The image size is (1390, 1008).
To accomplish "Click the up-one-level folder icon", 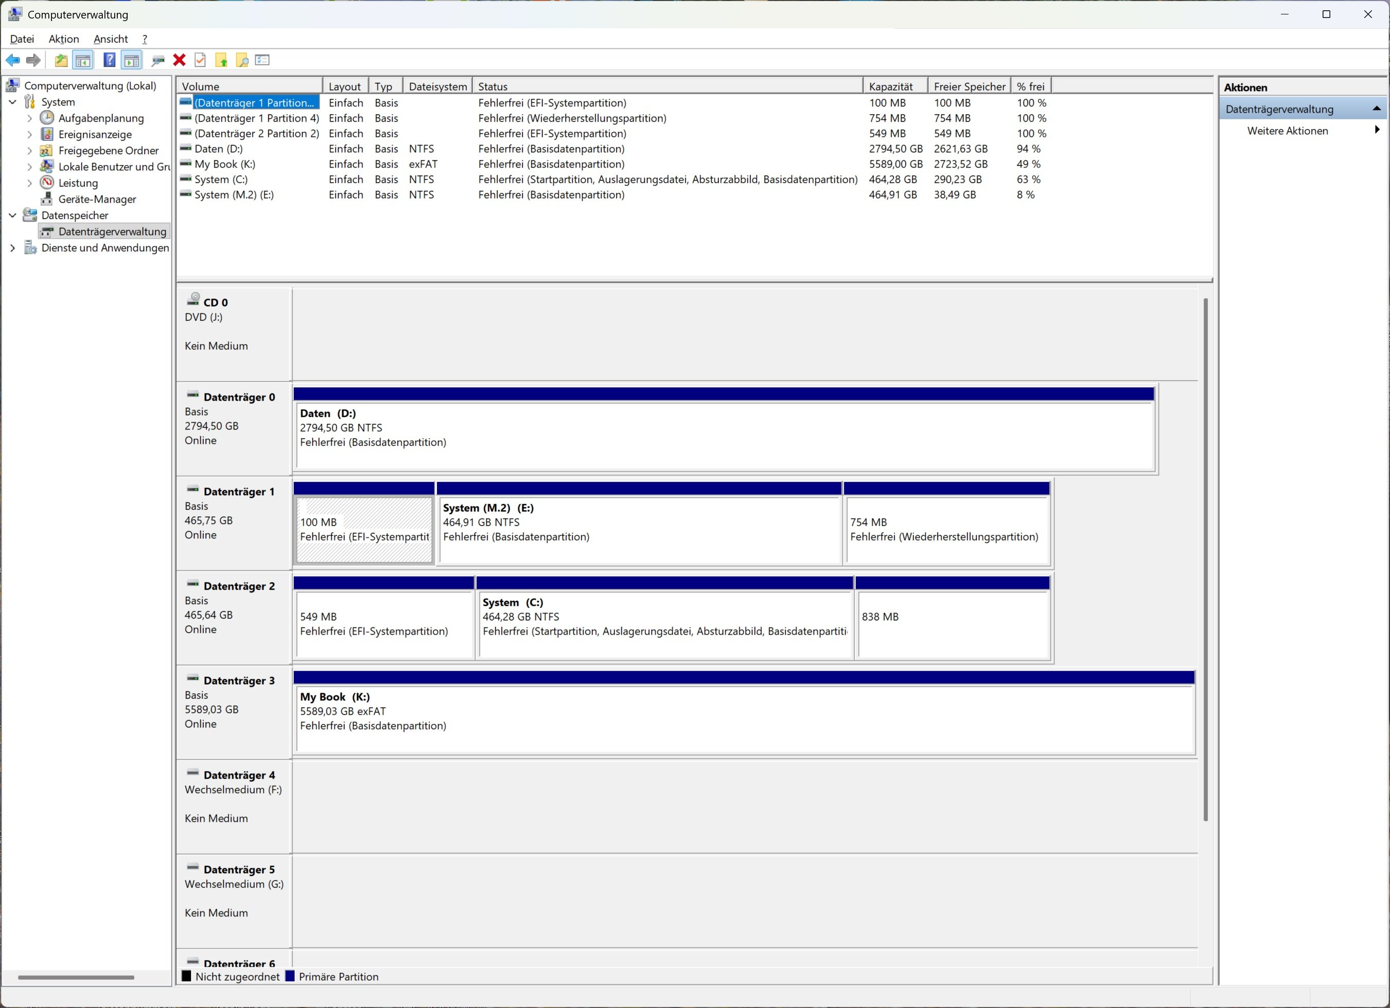I will pos(61,60).
